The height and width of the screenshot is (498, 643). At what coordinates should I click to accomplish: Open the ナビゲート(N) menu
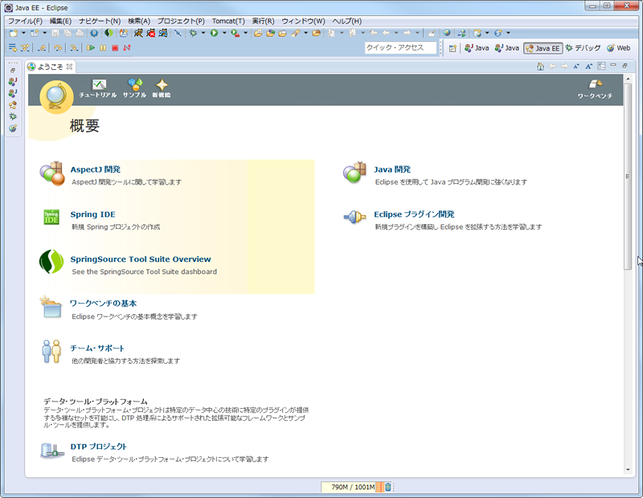[x=100, y=21]
